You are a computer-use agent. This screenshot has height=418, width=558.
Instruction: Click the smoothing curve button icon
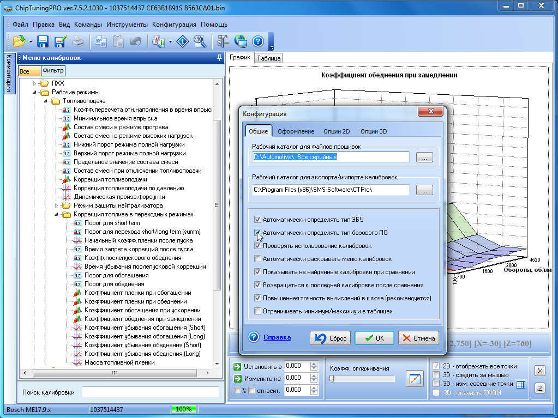click(x=415, y=378)
